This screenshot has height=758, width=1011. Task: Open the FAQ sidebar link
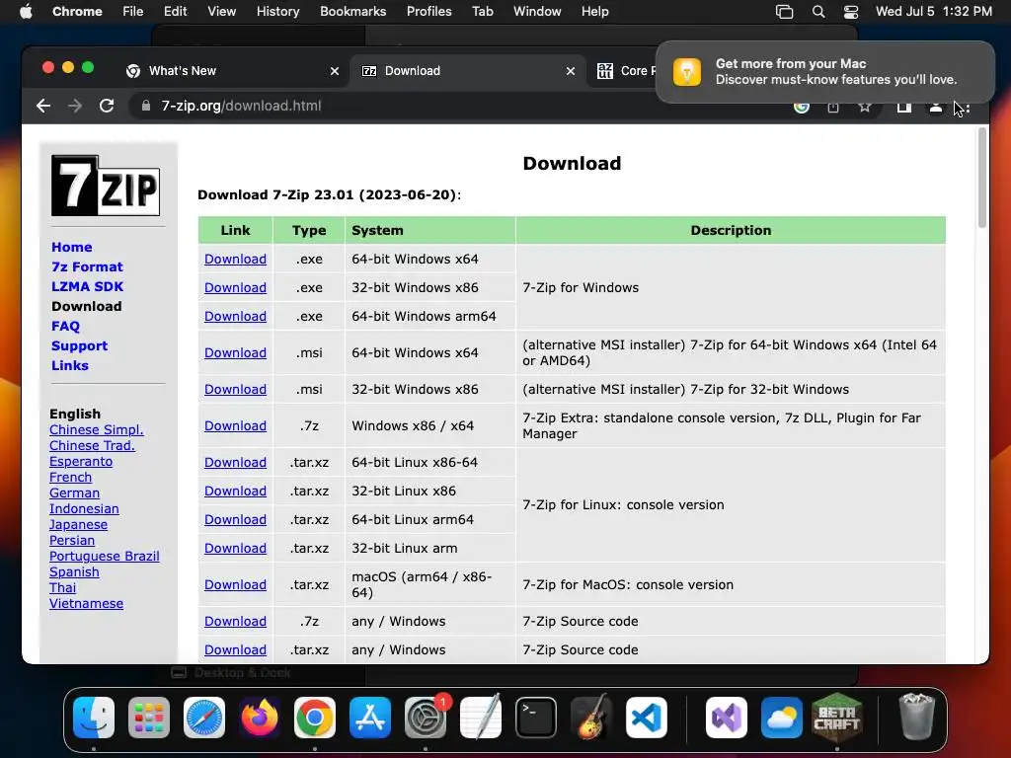pyautogui.click(x=66, y=326)
